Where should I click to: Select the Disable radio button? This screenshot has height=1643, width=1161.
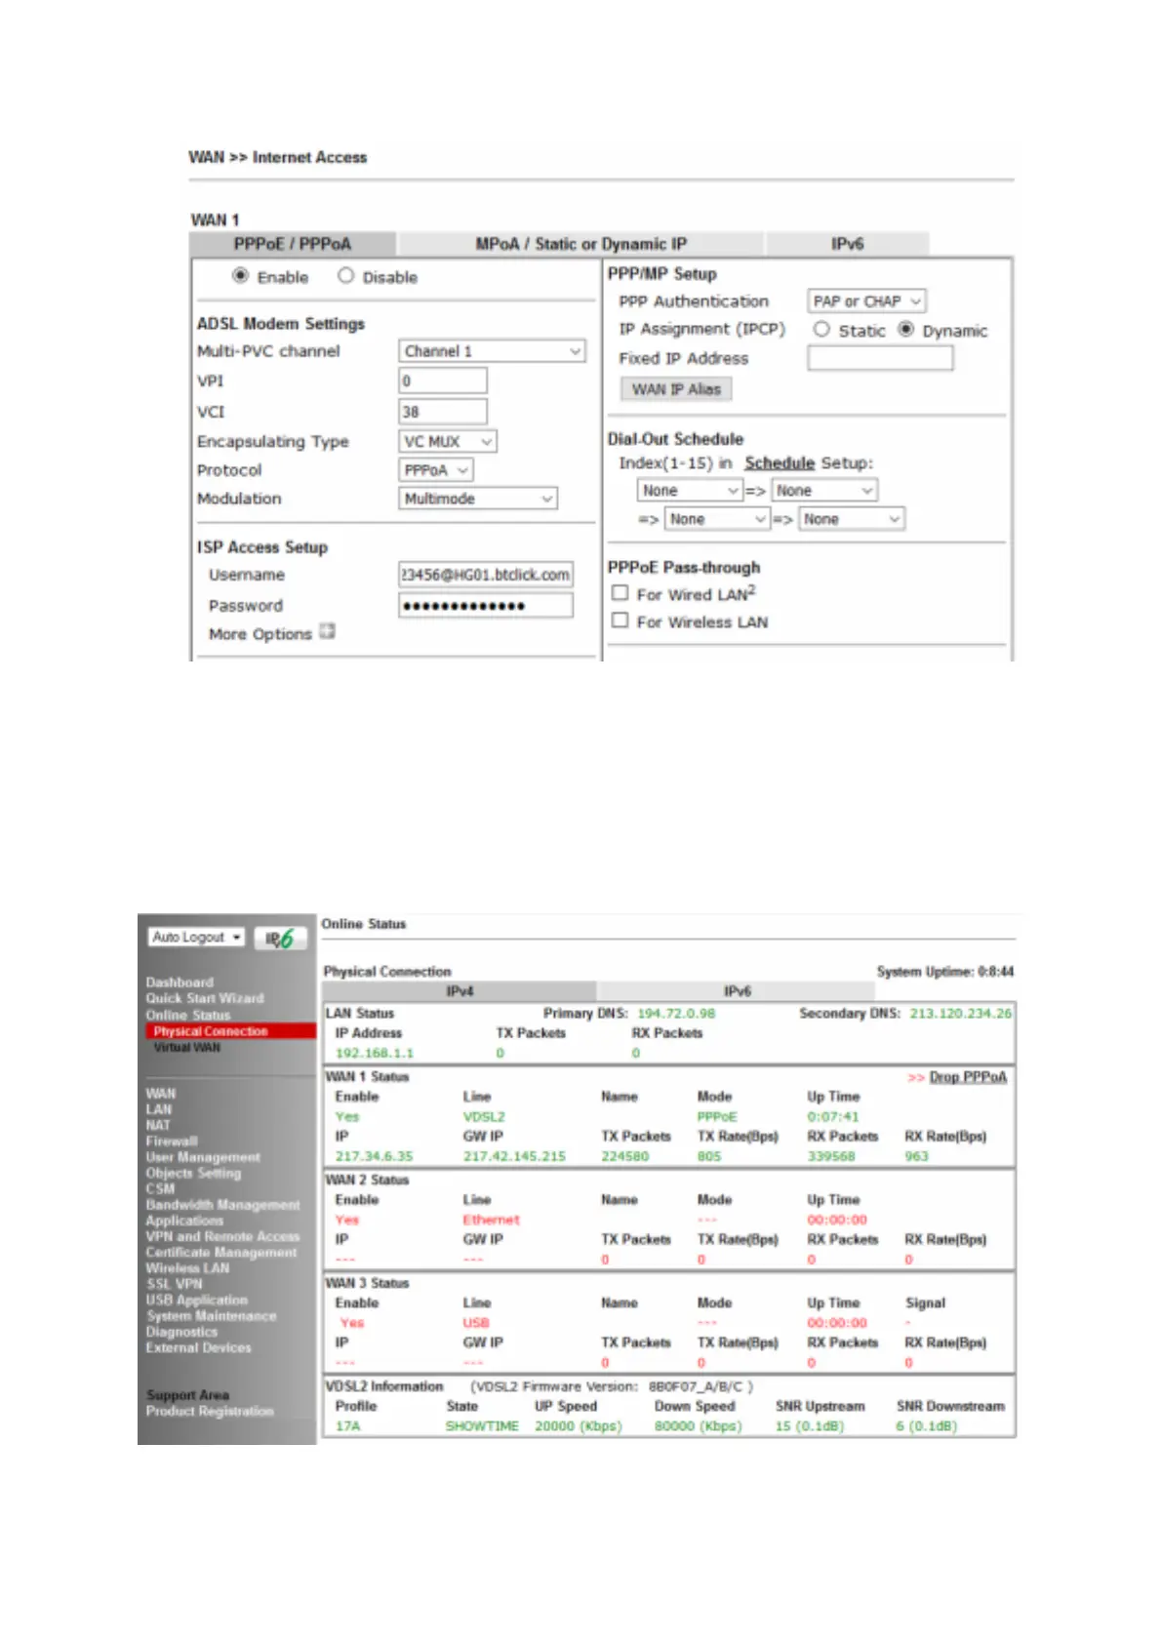(345, 276)
